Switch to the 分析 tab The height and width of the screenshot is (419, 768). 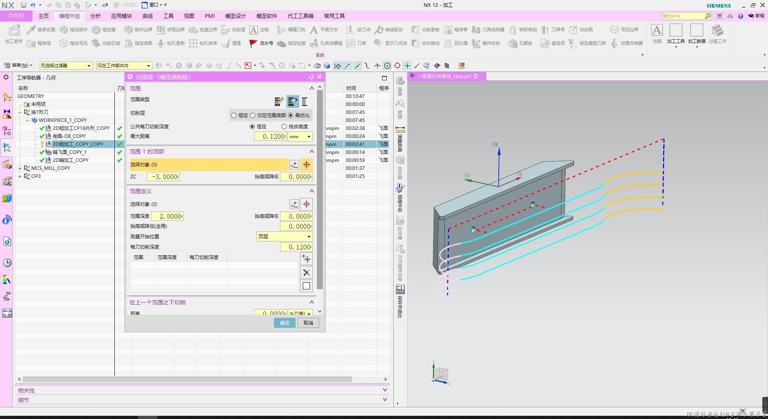tap(96, 16)
